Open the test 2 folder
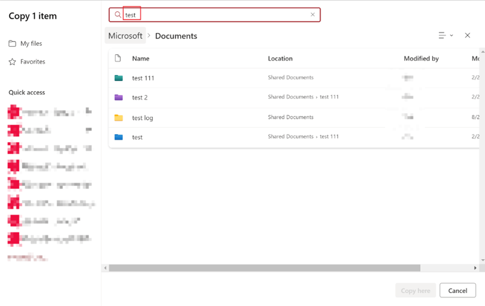 point(140,98)
